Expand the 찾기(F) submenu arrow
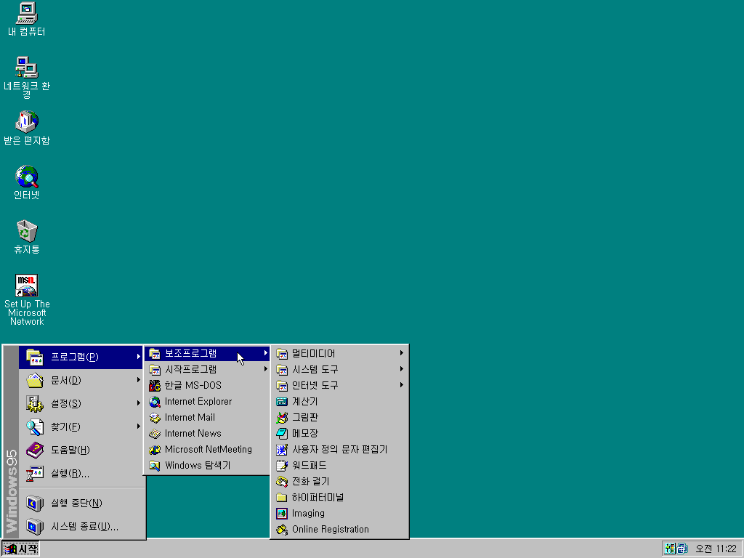The image size is (744, 558). (138, 426)
